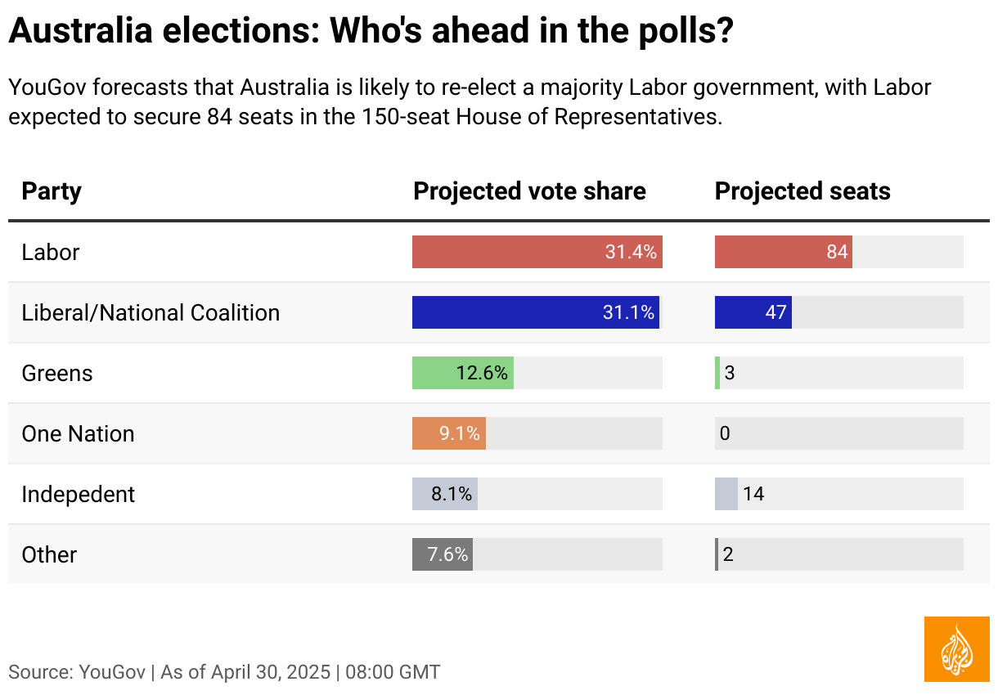
Task: Click the Al Jazeera logo icon
Action: (x=956, y=649)
